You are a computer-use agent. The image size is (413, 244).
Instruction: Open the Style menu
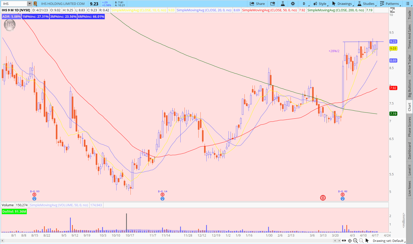[320, 4]
